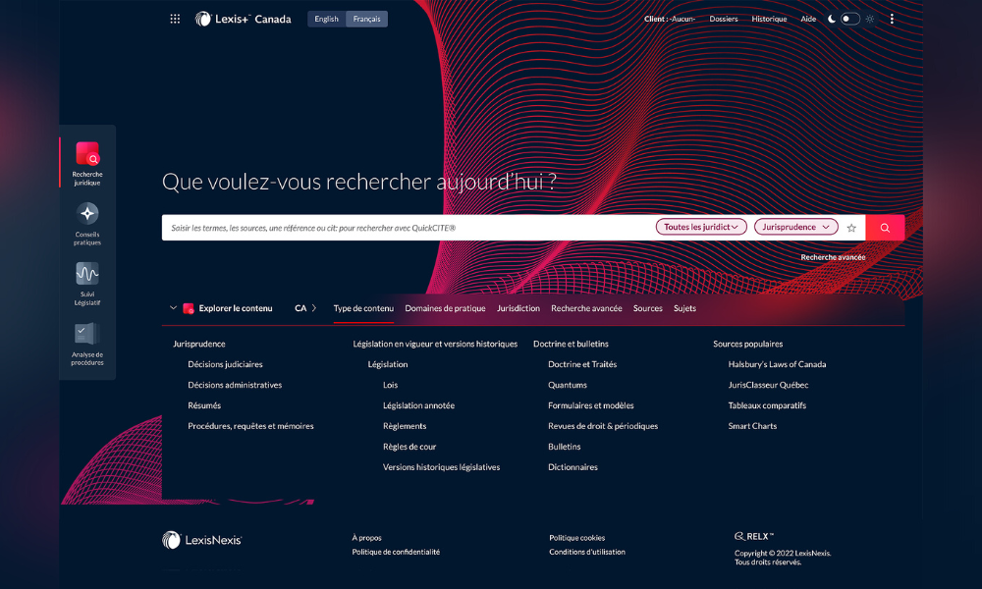Open the Client : -Aucun- selector
Image resolution: width=982 pixels, height=589 pixels.
coord(670,19)
